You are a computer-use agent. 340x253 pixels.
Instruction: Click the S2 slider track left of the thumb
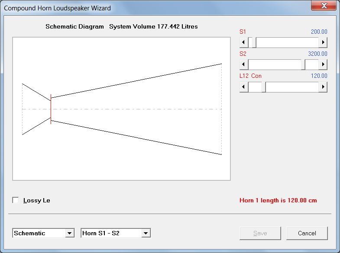tap(275, 64)
